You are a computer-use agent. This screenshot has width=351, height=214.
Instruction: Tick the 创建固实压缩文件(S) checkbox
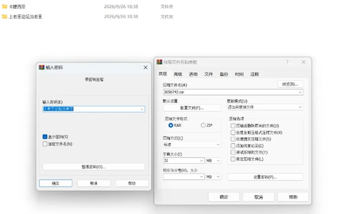click(233, 139)
